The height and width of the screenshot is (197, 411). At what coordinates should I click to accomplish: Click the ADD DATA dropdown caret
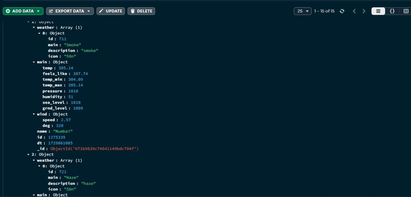click(x=38, y=11)
